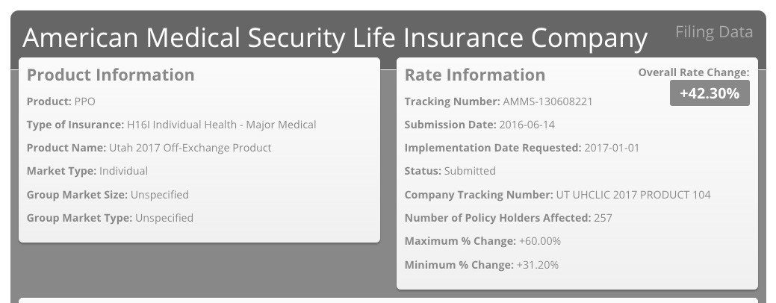Click the Group Market Size: Unspecified line
The width and height of the screenshot is (776, 303).
click(108, 195)
